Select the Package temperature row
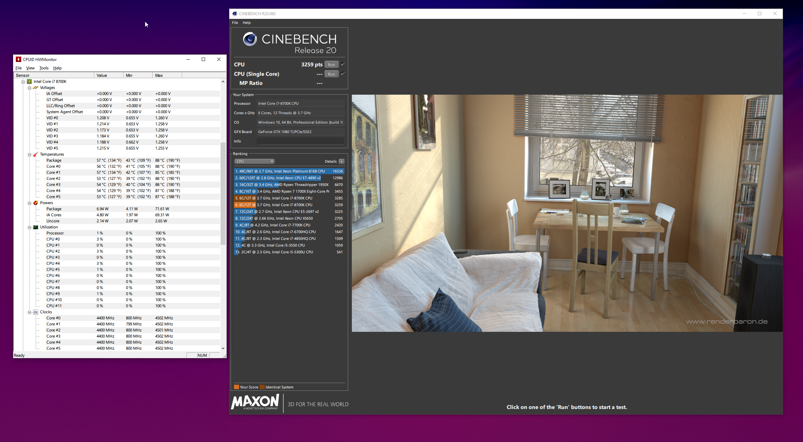This screenshot has width=803, height=442. coord(133,160)
